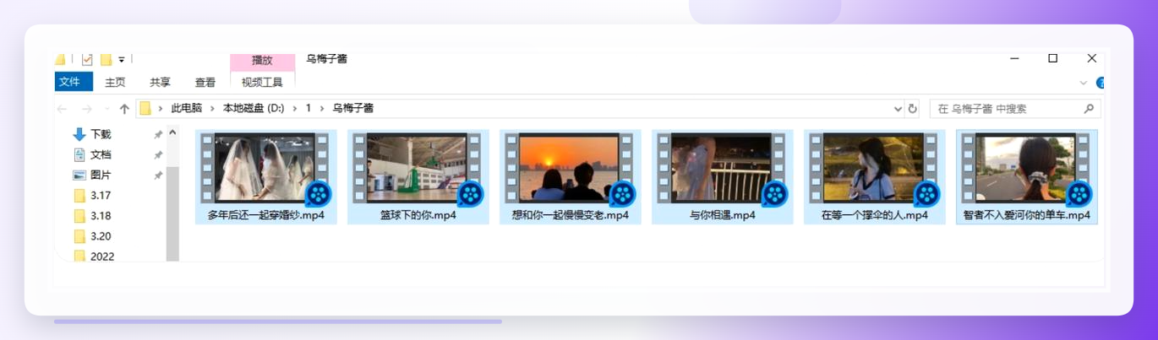Click quick access properties checkmark icon
Screen dimensions: 1158x340
coord(87,59)
